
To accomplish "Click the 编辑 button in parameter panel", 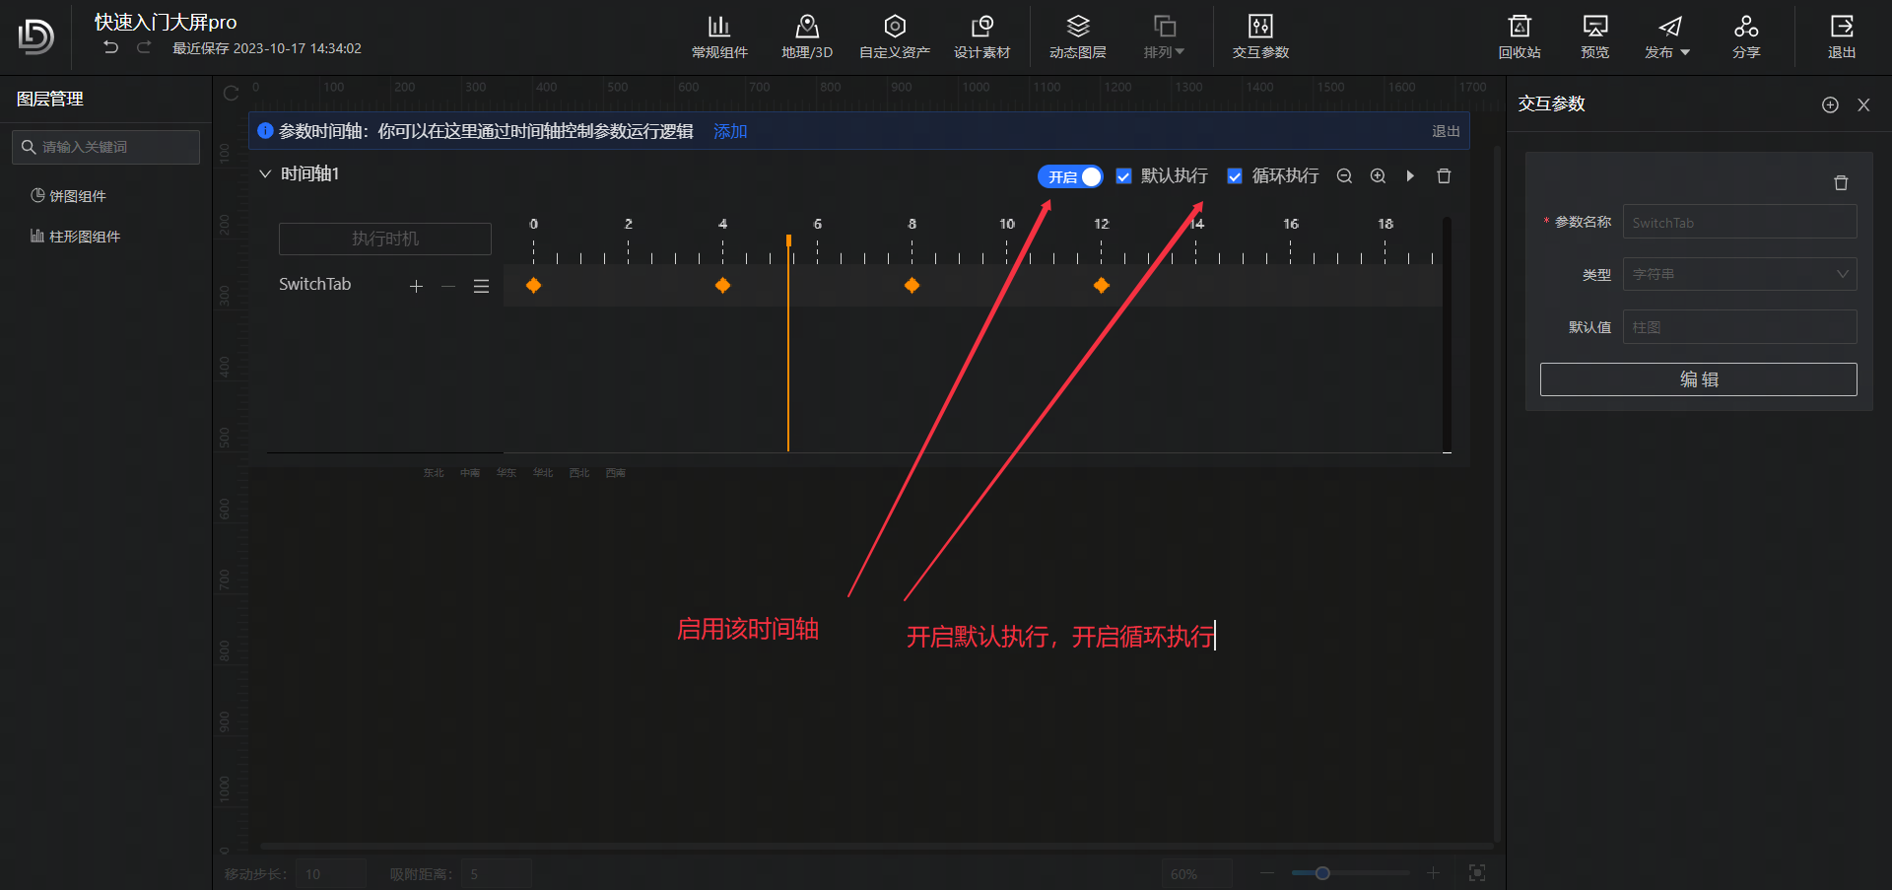I will (1698, 379).
